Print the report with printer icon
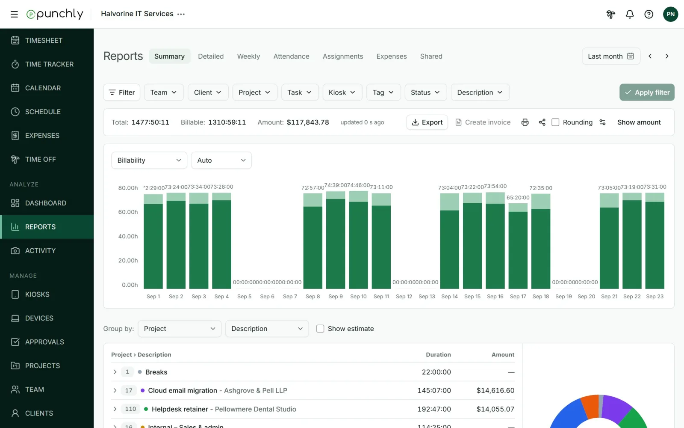The image size is (684, 428). 525,122
